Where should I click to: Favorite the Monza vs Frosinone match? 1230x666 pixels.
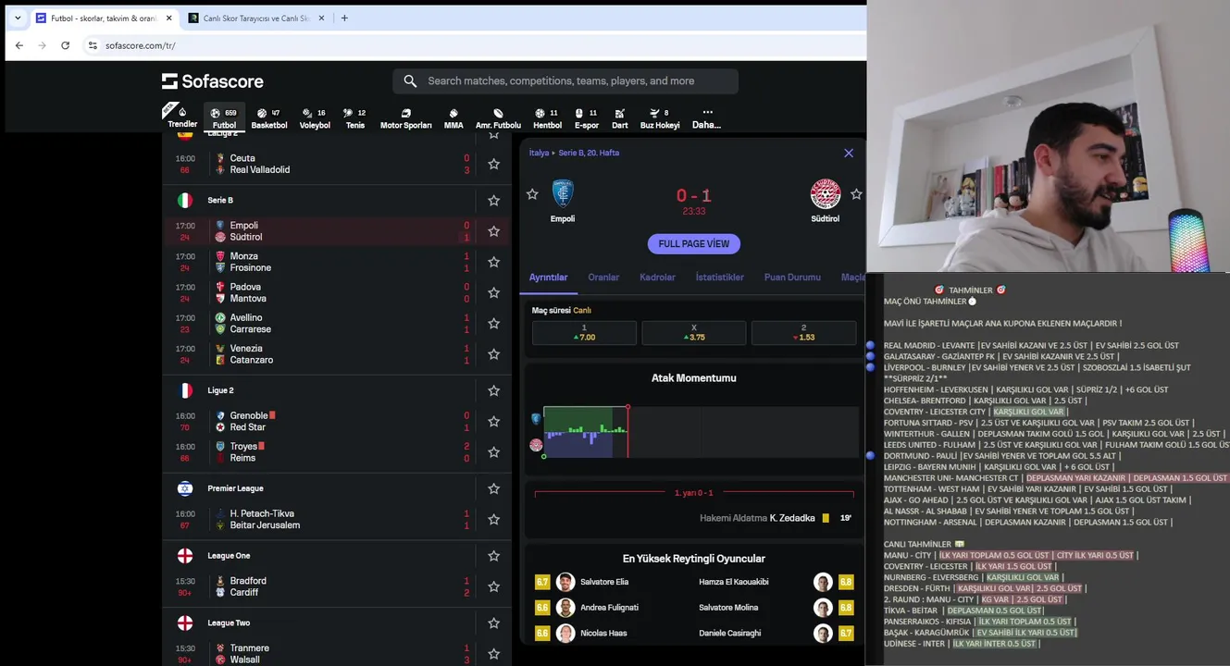(x=493, y=262)
